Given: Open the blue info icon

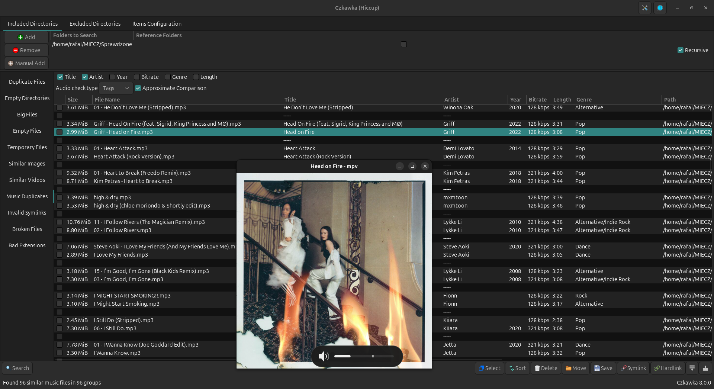Looking at the screenshot, I should pyautogui.click(x=660, y=8).
